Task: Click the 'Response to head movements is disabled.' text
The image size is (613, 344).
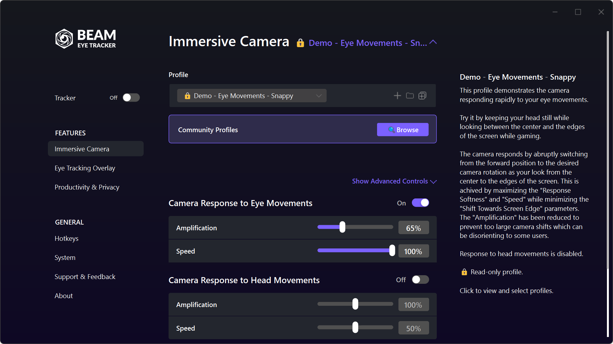Action: point(521,254)
